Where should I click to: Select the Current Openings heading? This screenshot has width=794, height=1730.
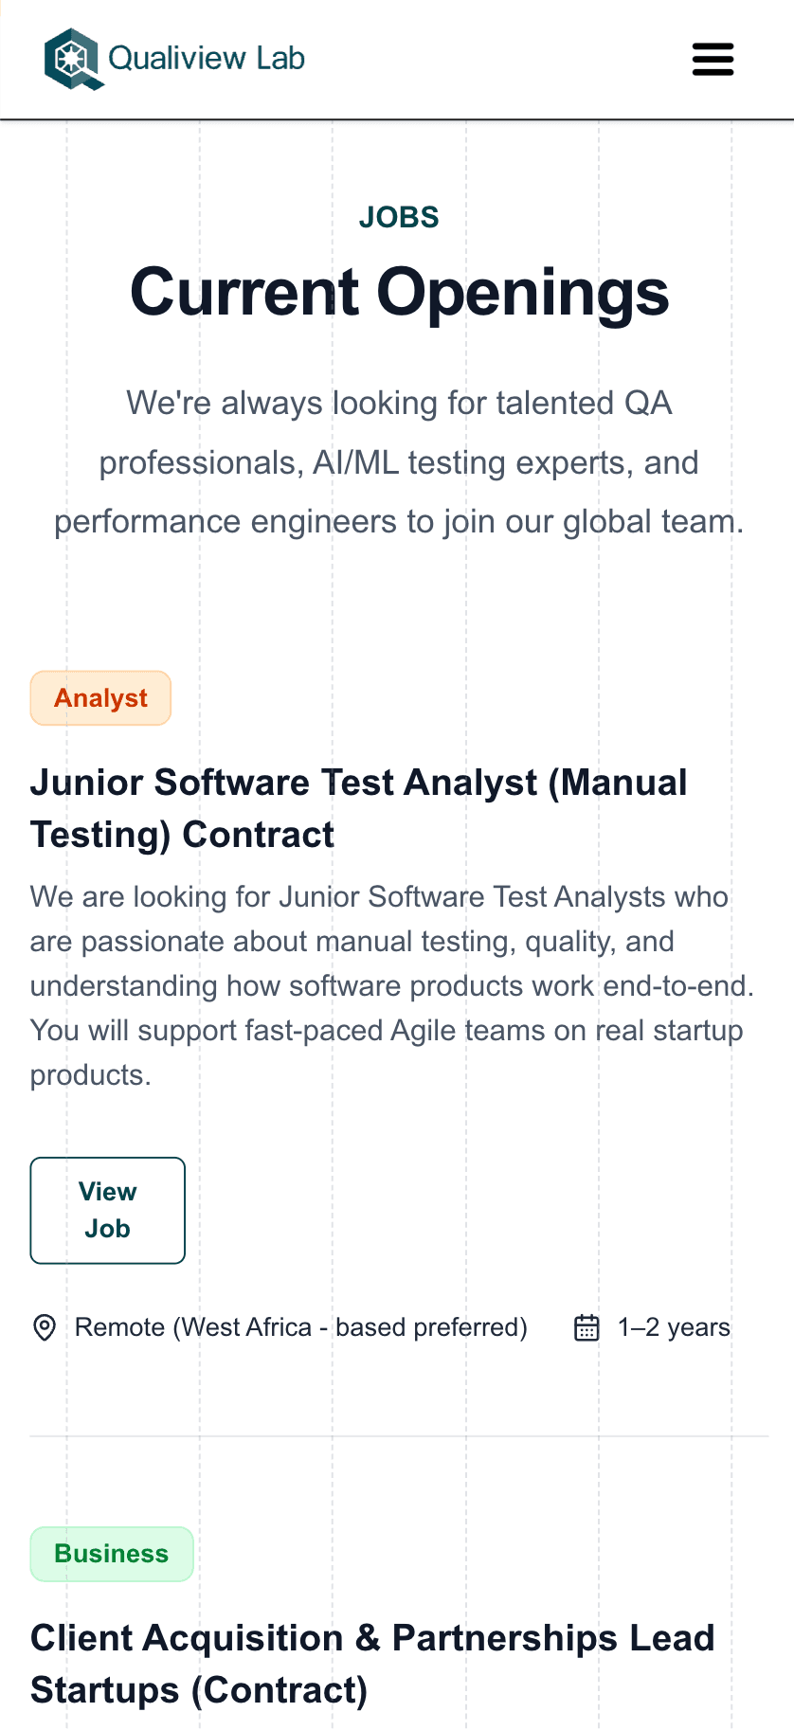click(399, 292)
